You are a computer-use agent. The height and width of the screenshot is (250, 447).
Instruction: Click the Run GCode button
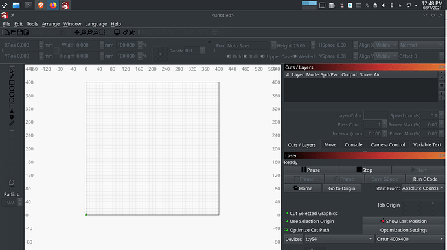(425, 179)
